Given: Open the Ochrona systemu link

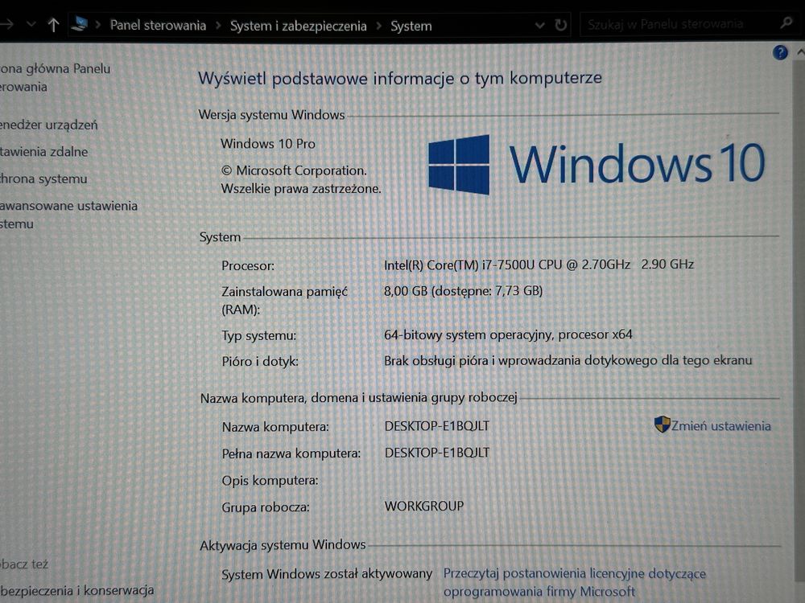Looking at the screenshot, I should pyautogui.click(x=43, y=179).
